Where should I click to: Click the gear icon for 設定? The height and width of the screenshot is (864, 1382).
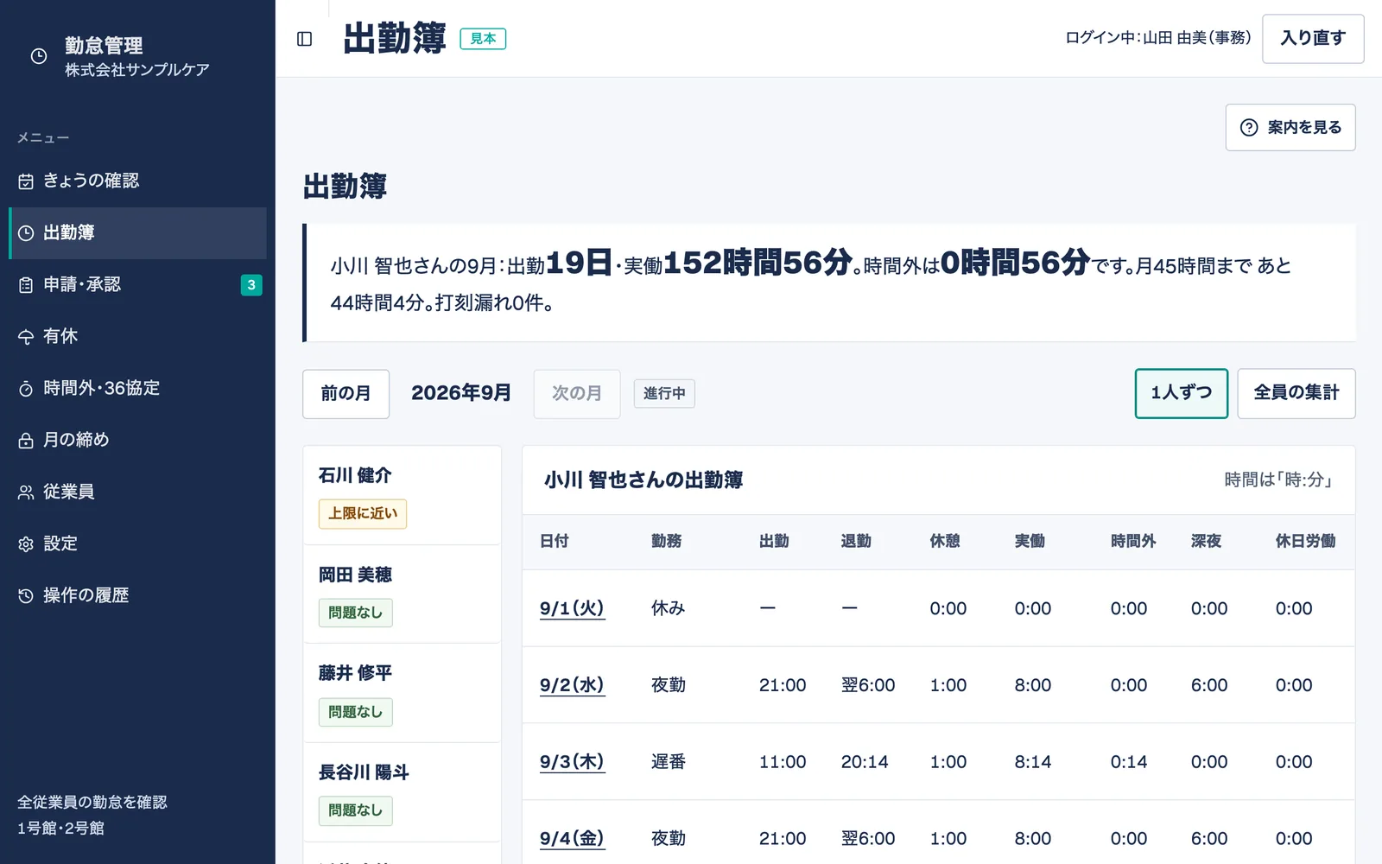pyautogui.click(x=26, y=544)
